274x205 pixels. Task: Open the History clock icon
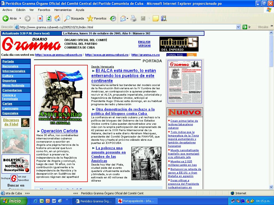[113, 18]
